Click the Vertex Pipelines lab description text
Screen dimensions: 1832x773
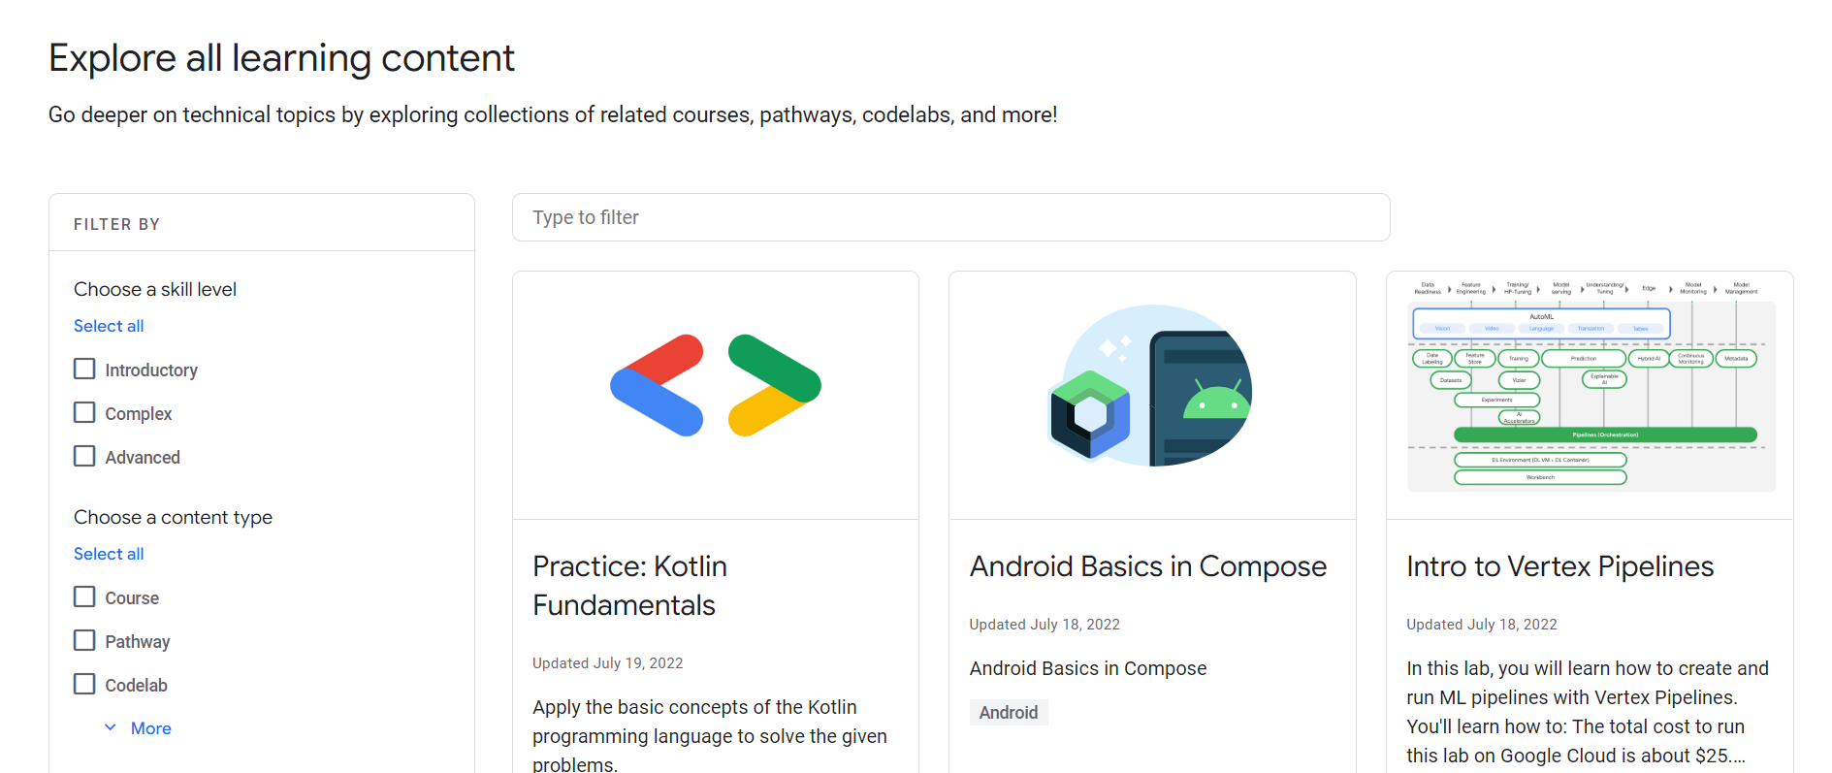click(1587, 712)
